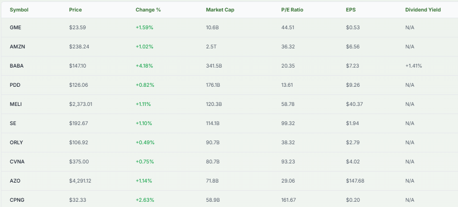The image size is (458, 207).
Task: Open the MELI ticker symbol
Action: point(16,104)
